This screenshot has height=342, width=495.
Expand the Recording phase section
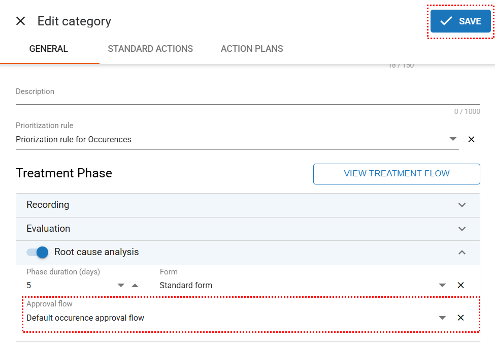click(x=461, y=205)
